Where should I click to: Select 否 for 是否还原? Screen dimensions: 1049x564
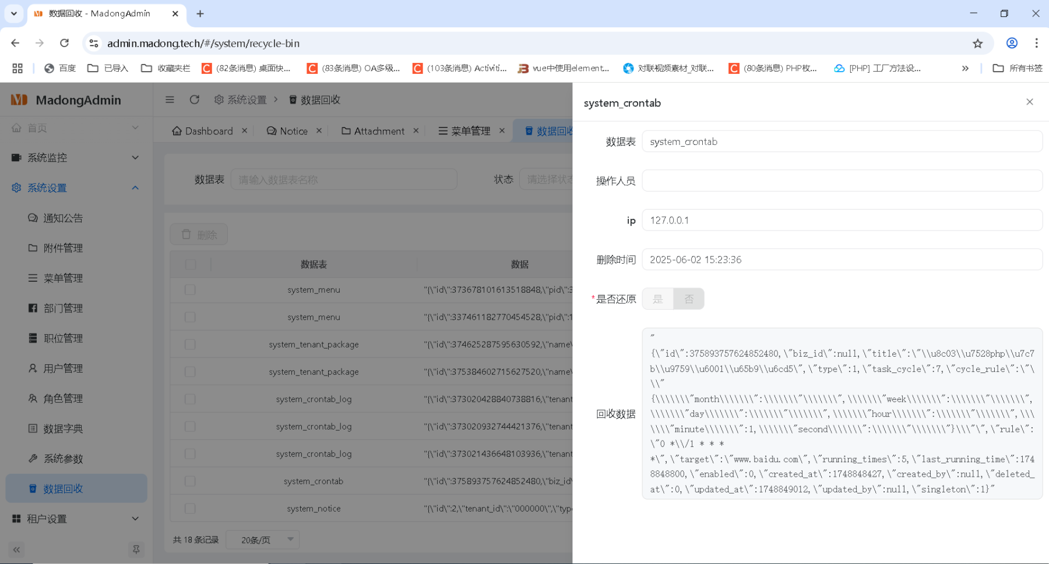[x=689, y=299]
